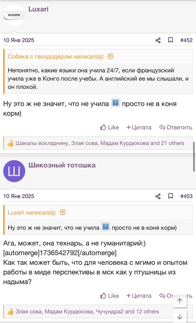196x323 pixels.
Task: Share post #452 via share icon
Action: click(x=158, y=40)
